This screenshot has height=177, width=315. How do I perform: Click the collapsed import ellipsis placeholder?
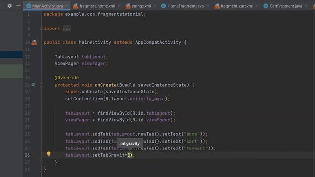click(x=67, y=29)
